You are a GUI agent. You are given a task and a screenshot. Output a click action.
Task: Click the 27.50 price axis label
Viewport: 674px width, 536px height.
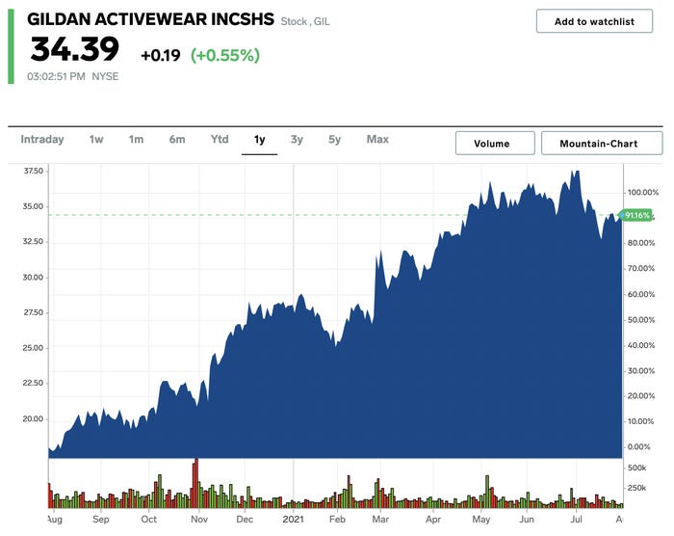coord(33,312)
